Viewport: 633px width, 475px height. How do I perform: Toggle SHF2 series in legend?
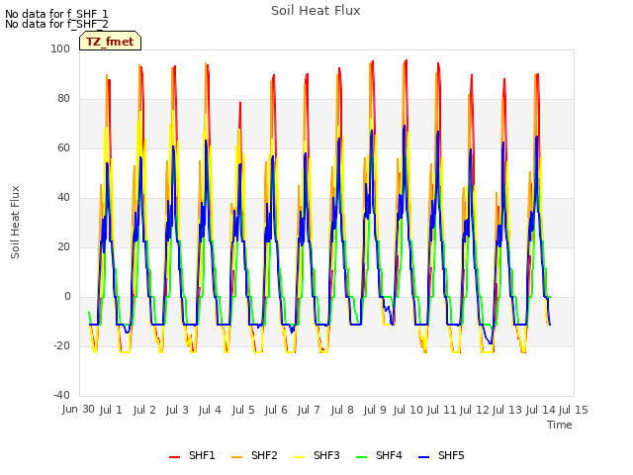pyautogui.click(x=255, y=455)
